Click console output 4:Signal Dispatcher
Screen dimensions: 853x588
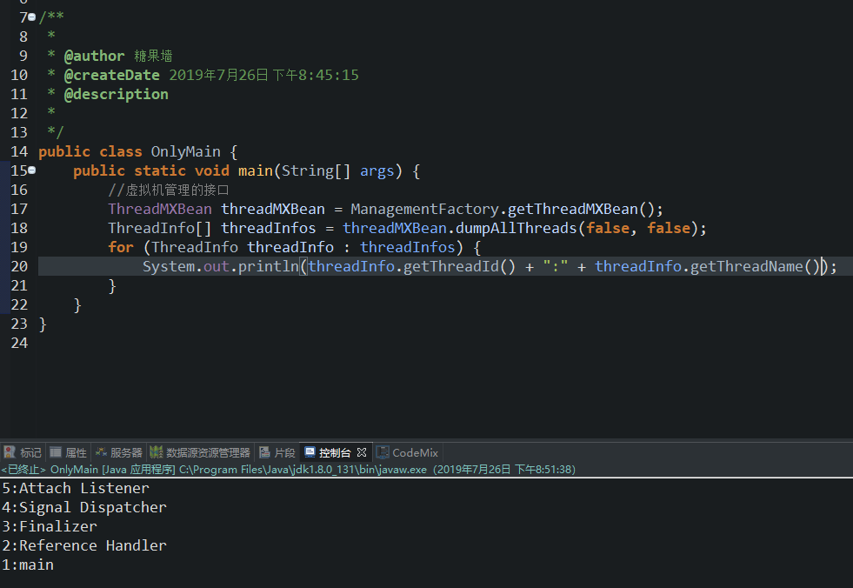coord(83,507)
